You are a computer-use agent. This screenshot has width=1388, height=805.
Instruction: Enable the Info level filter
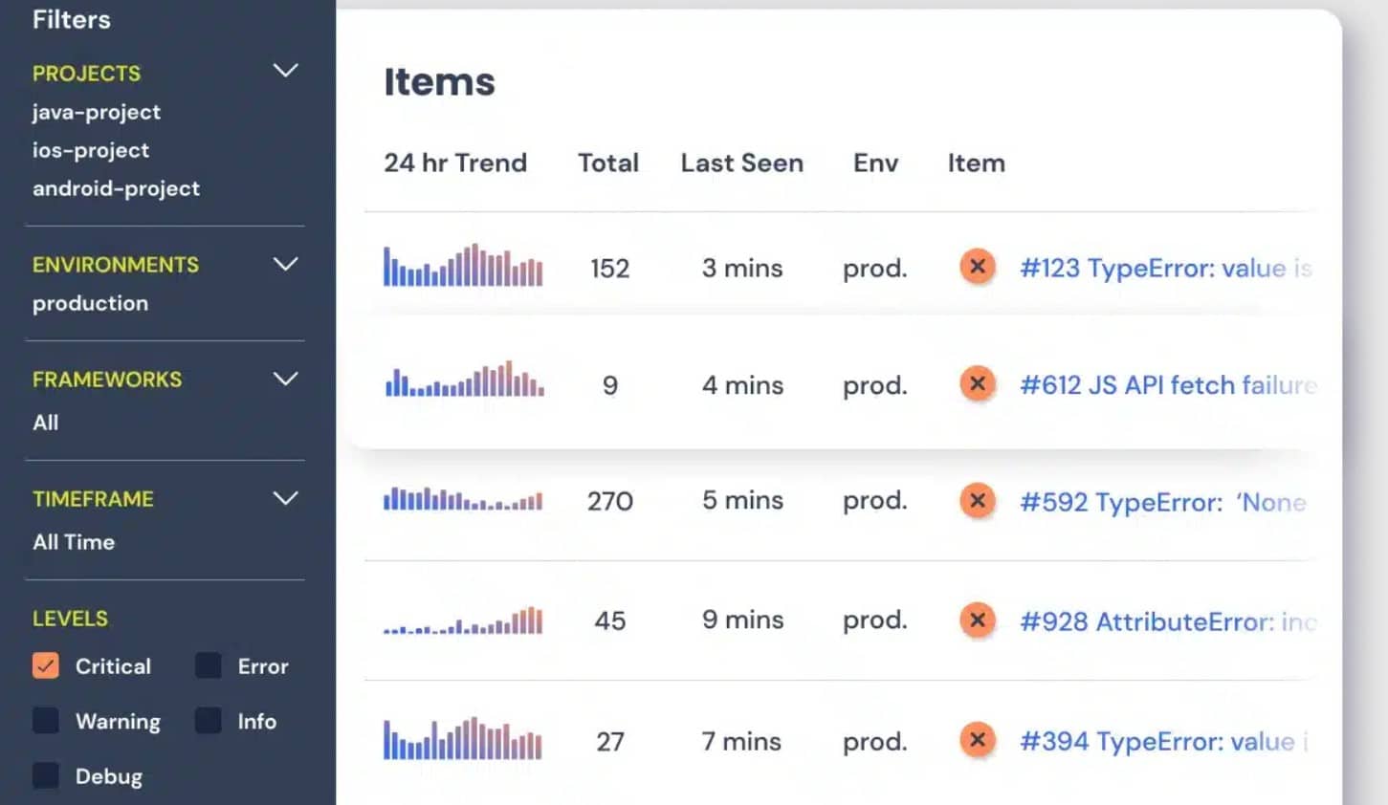pos(207,721)
